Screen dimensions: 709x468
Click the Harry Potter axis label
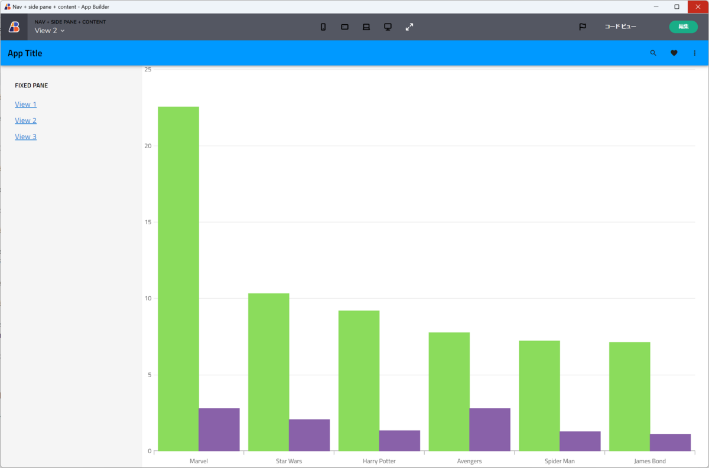379,461
